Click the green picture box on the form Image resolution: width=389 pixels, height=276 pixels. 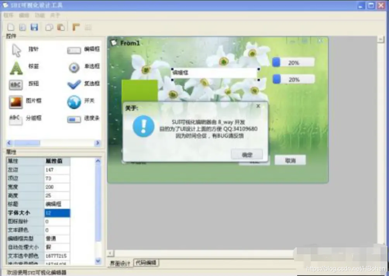139,91
